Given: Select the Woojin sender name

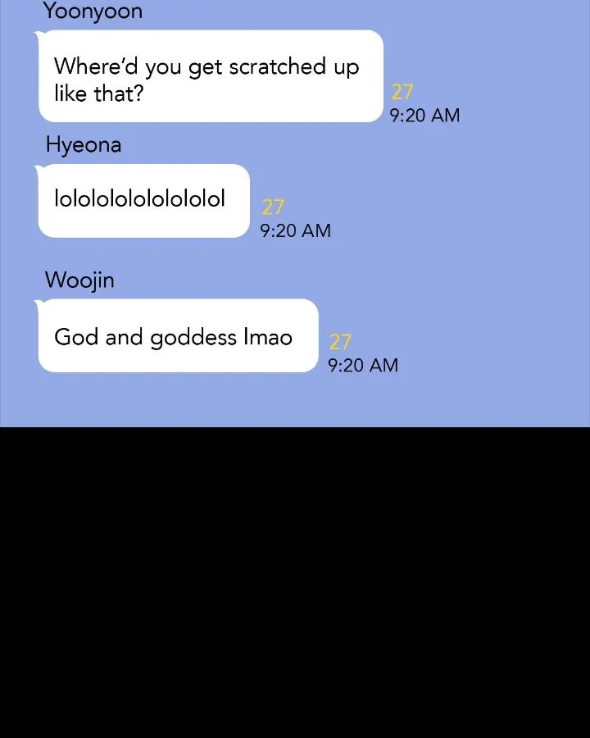Looking at the screenshot, I should [79, 280].
